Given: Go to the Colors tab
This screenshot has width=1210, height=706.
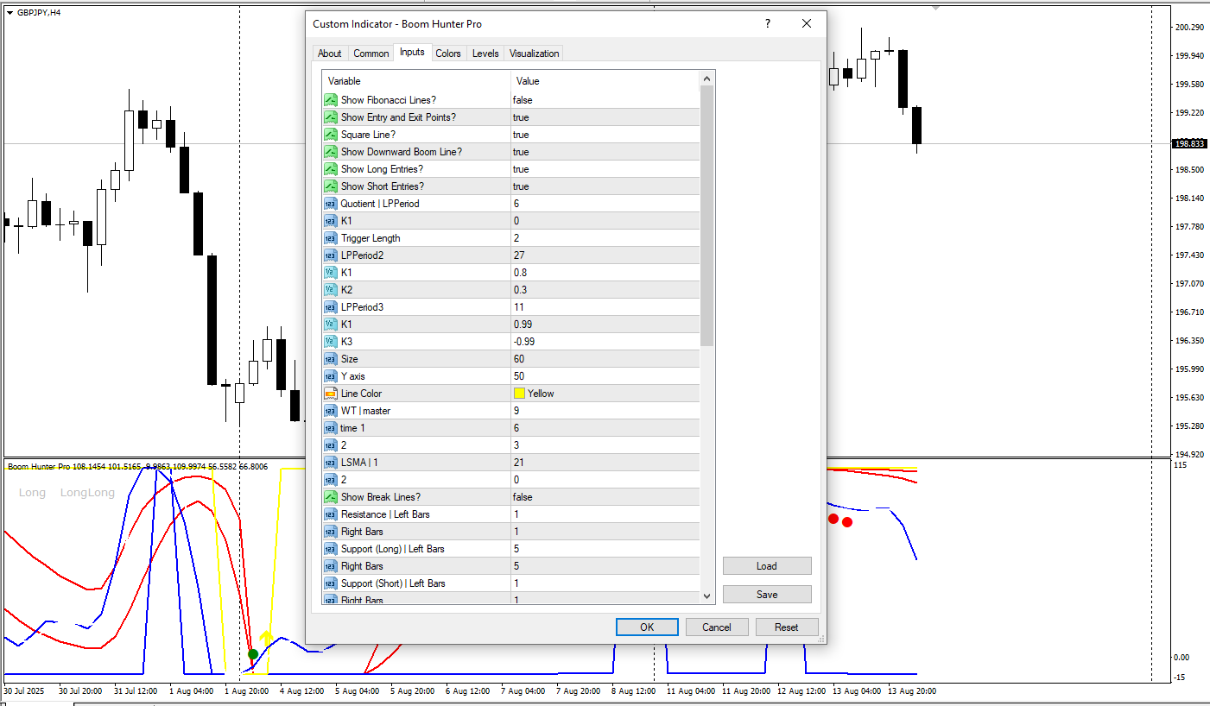Looking at the screenshot, I should (x=448, y=54).
